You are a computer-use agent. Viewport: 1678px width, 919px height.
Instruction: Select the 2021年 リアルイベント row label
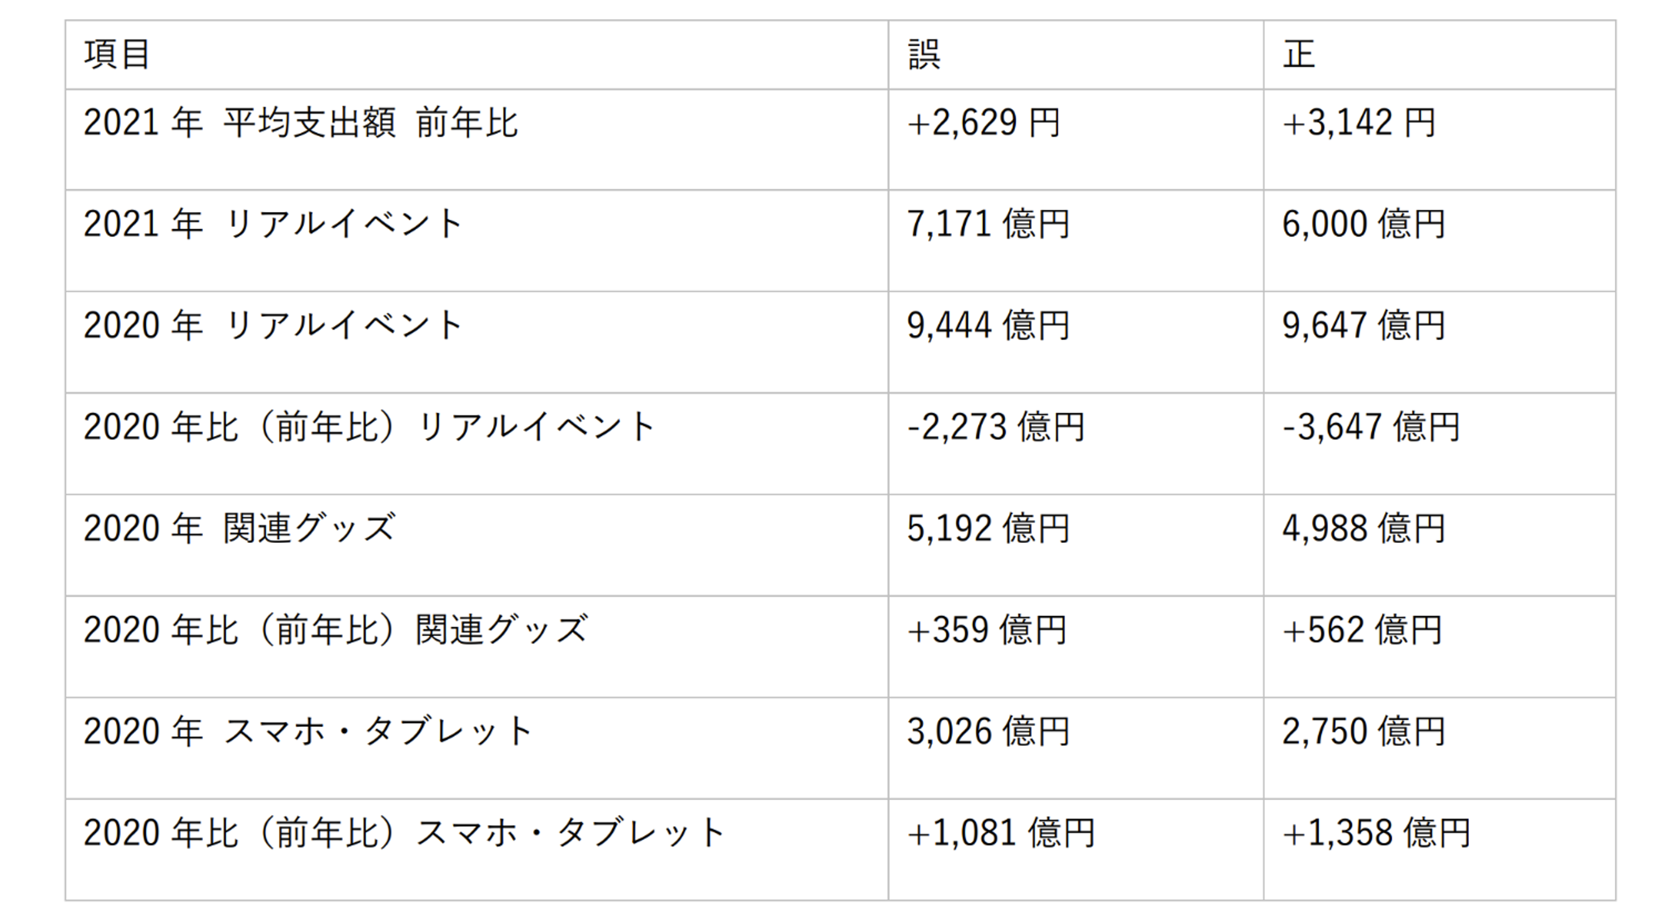click(x=273, y=224)
